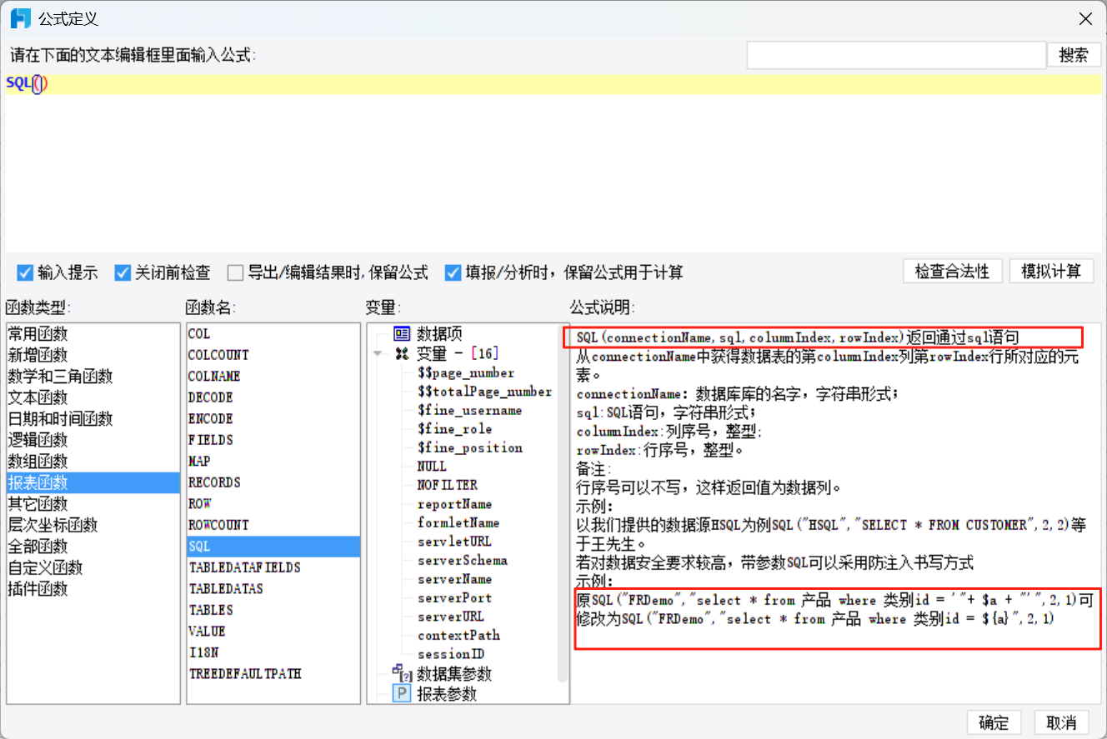The width and height of the screenshot is (1107, 739).
Task: Enable 导出/编辑结果时,保留公式 checkbox
Action: 235,272
